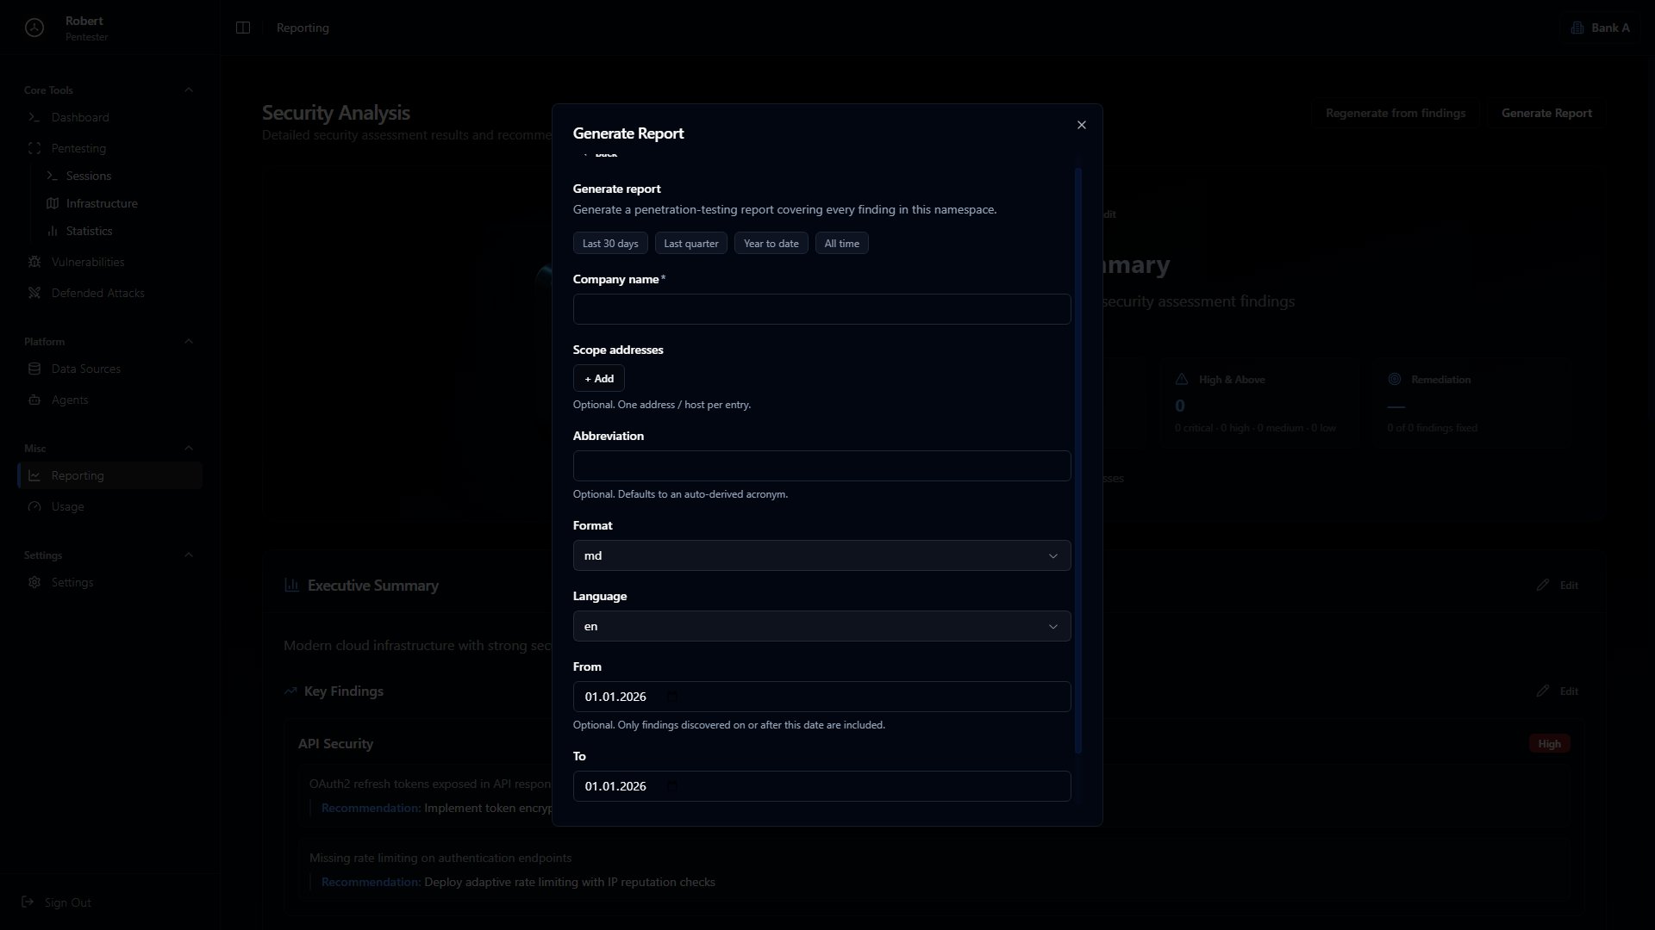The width and height of the screenshot is (1655, 930).
Task: Click the + Add scope address button
Action: (x=599, y=379)
